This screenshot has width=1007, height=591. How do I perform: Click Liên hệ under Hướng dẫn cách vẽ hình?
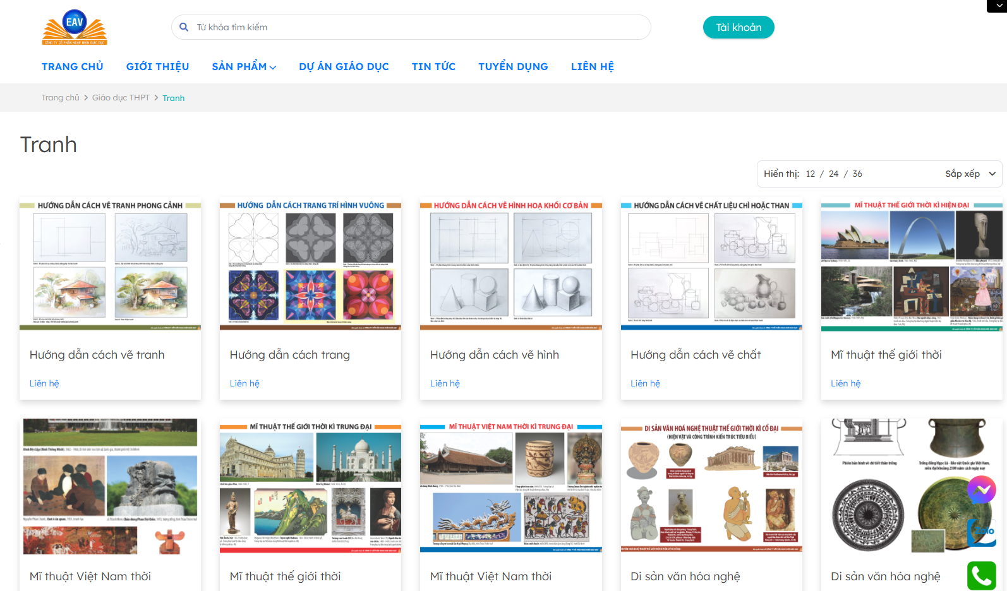(x=445, y=383)
